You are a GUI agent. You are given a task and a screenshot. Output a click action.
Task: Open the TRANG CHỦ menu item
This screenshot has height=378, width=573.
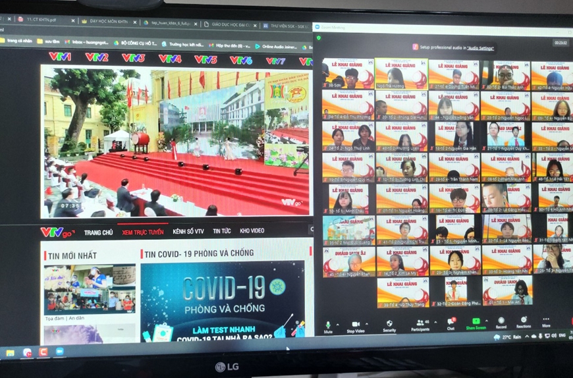tap(98, 232)
